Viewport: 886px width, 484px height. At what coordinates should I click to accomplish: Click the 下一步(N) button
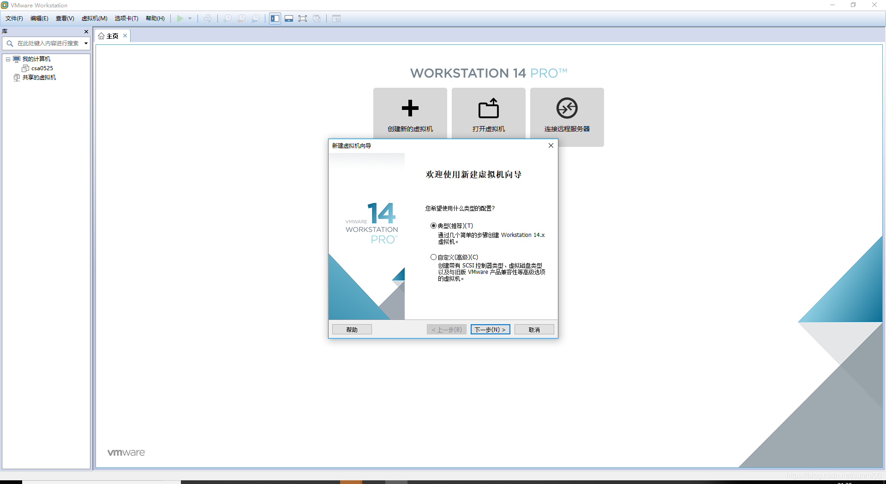491,330
